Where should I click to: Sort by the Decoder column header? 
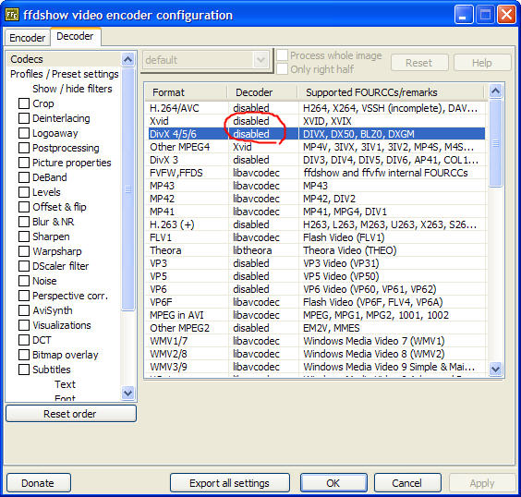tap(262, 92)
